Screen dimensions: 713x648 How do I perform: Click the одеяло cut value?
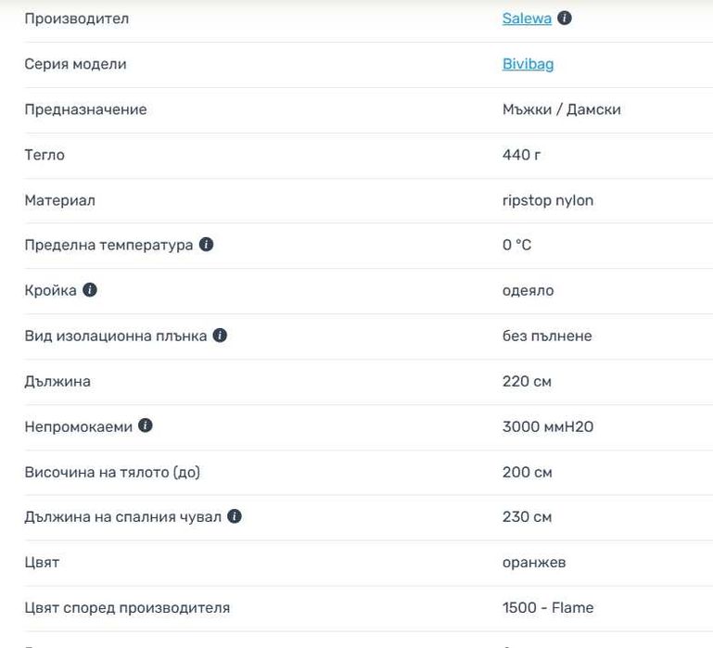528,290
